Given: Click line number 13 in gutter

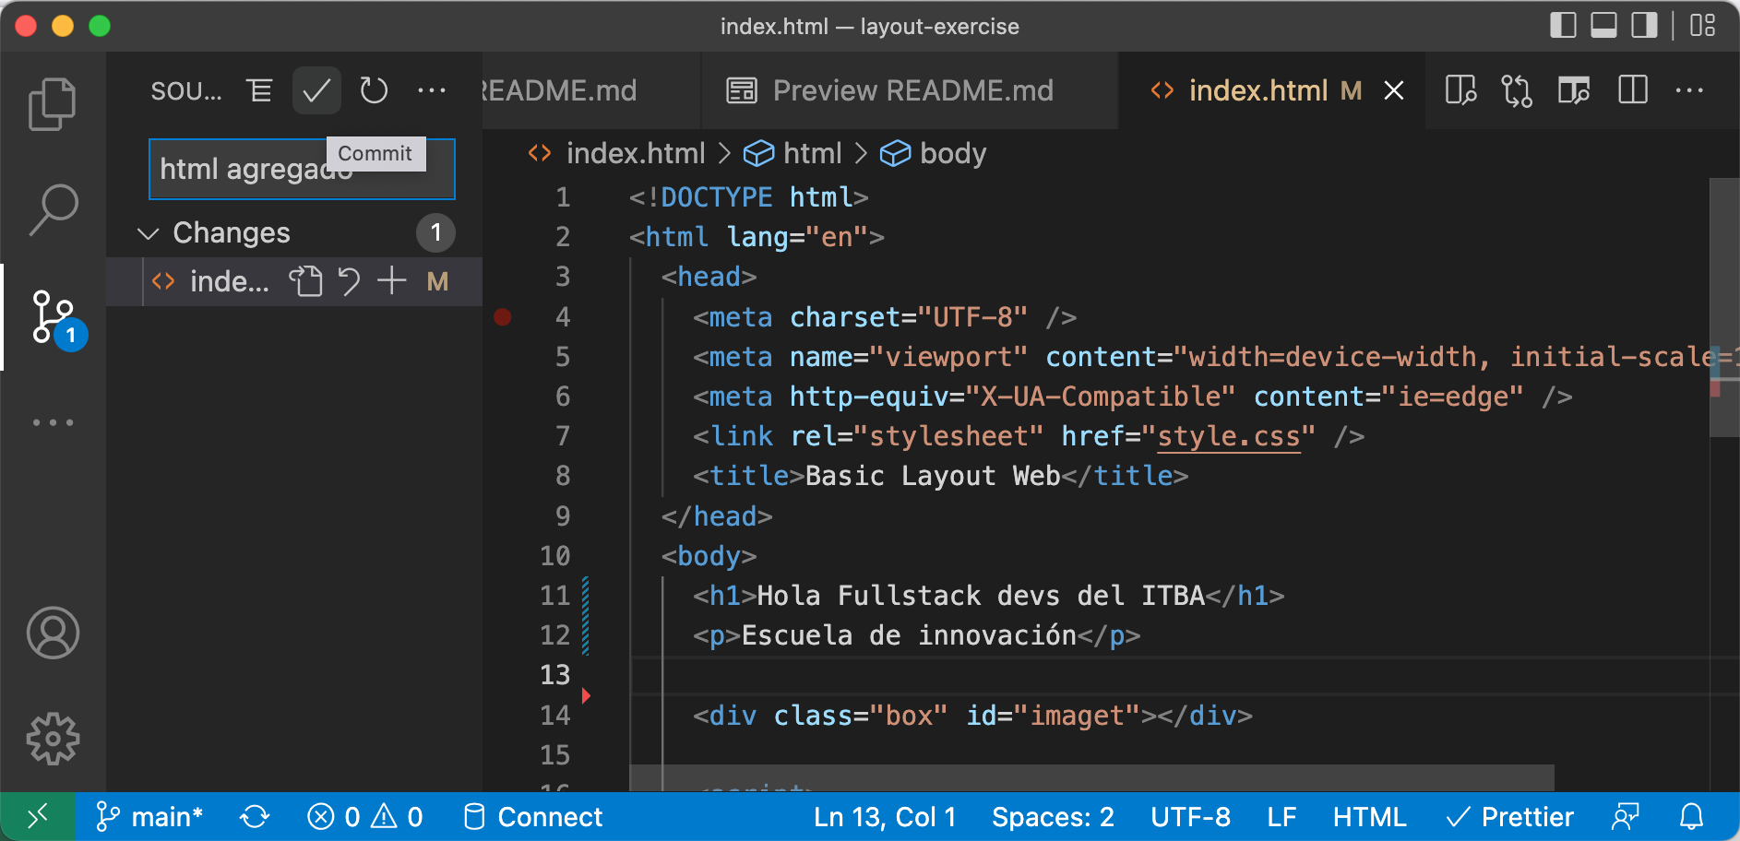Looking at the screenshot, I should [555, 675].
